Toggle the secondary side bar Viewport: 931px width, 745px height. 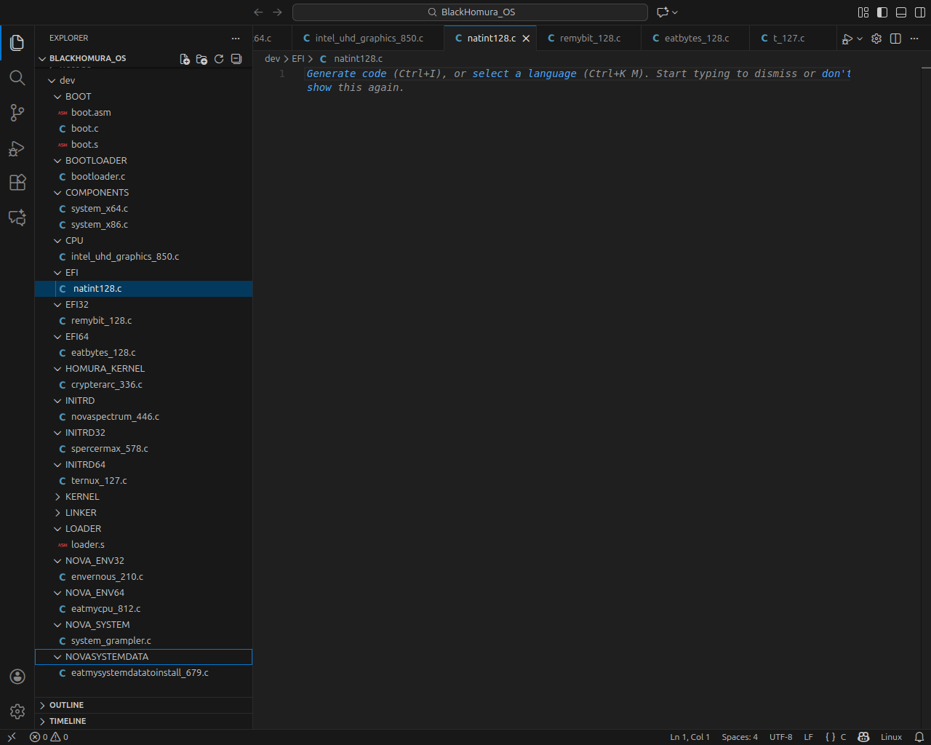pyautogui.click(x=919, y=12)
